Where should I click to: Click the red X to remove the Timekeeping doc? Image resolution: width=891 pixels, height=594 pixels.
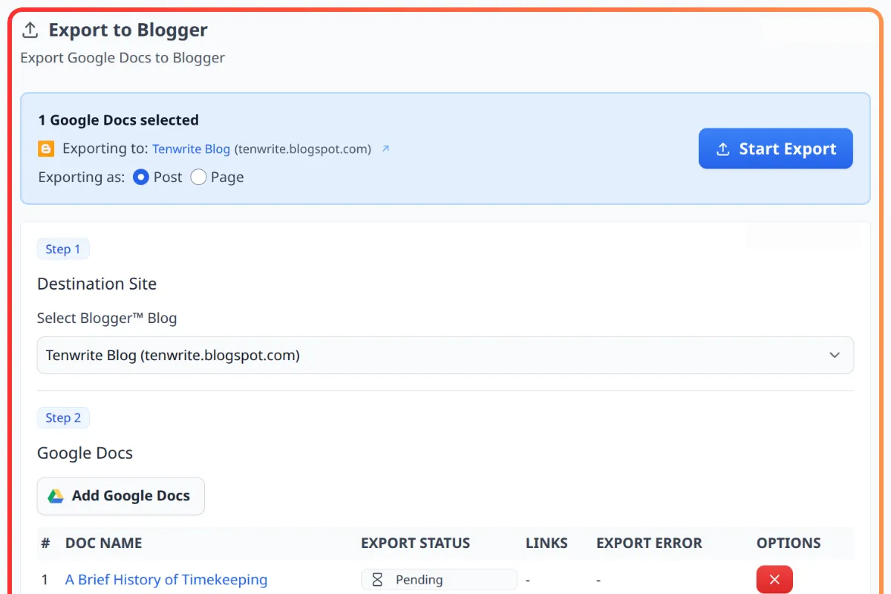tap(774, 579)
